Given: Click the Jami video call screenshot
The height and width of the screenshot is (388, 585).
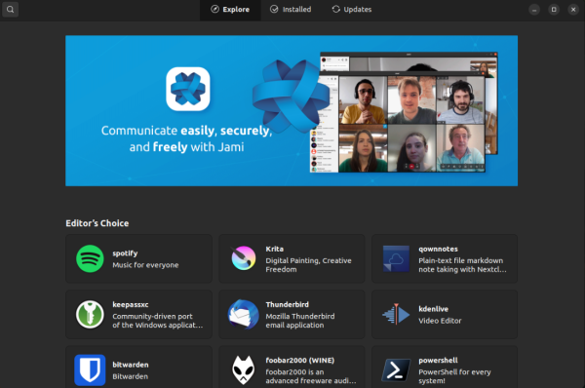Looking at the screenshot, I should pyautogui.click(x=404, y=112).
